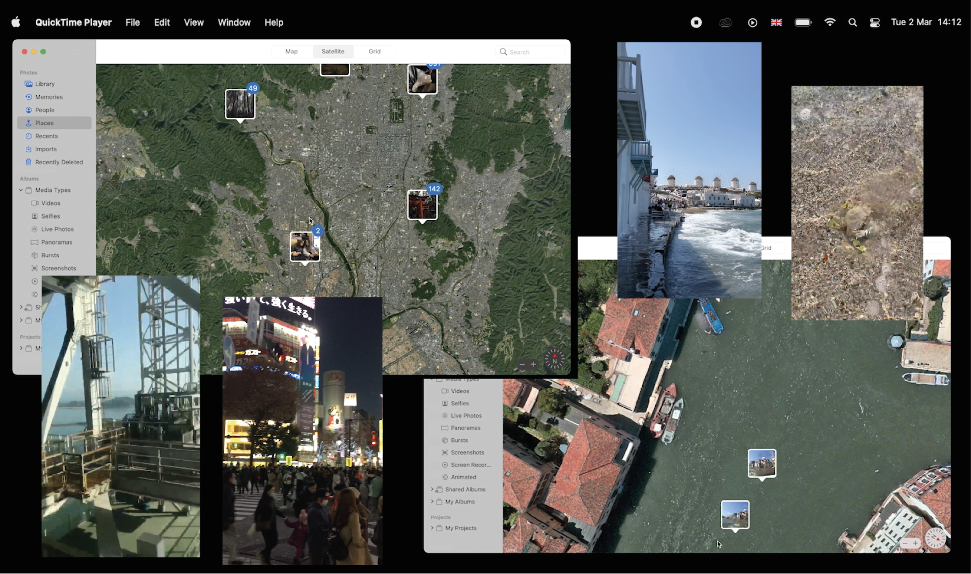The height and width of the screenshot is (574, 971).
Task: Open Spotlight search magnifier icon
Action: point(853,23)
